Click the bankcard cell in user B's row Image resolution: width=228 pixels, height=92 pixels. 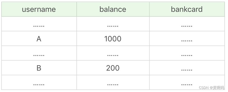coord(187,68)
